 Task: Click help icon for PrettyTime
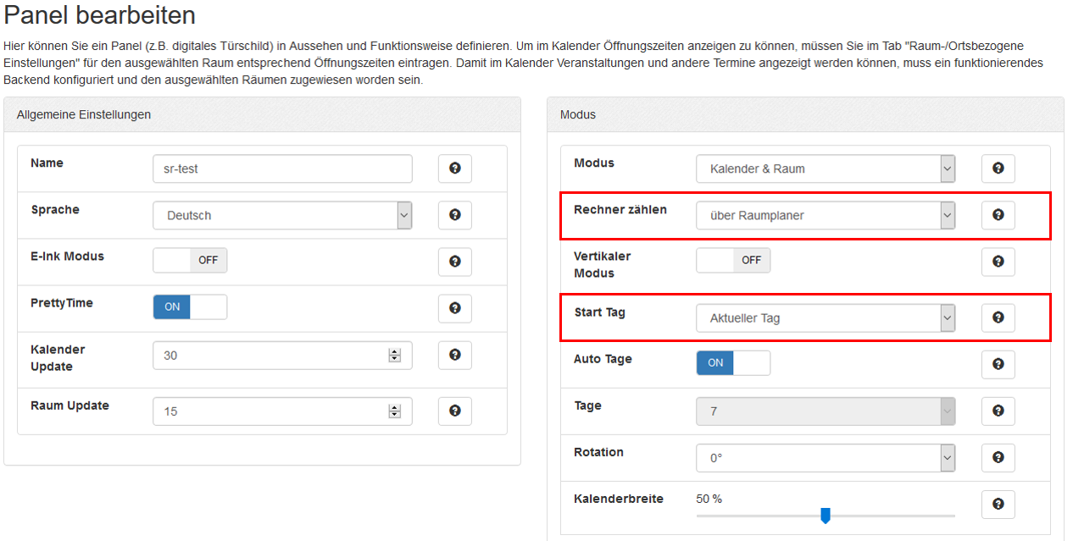click(x=454, y=308)
